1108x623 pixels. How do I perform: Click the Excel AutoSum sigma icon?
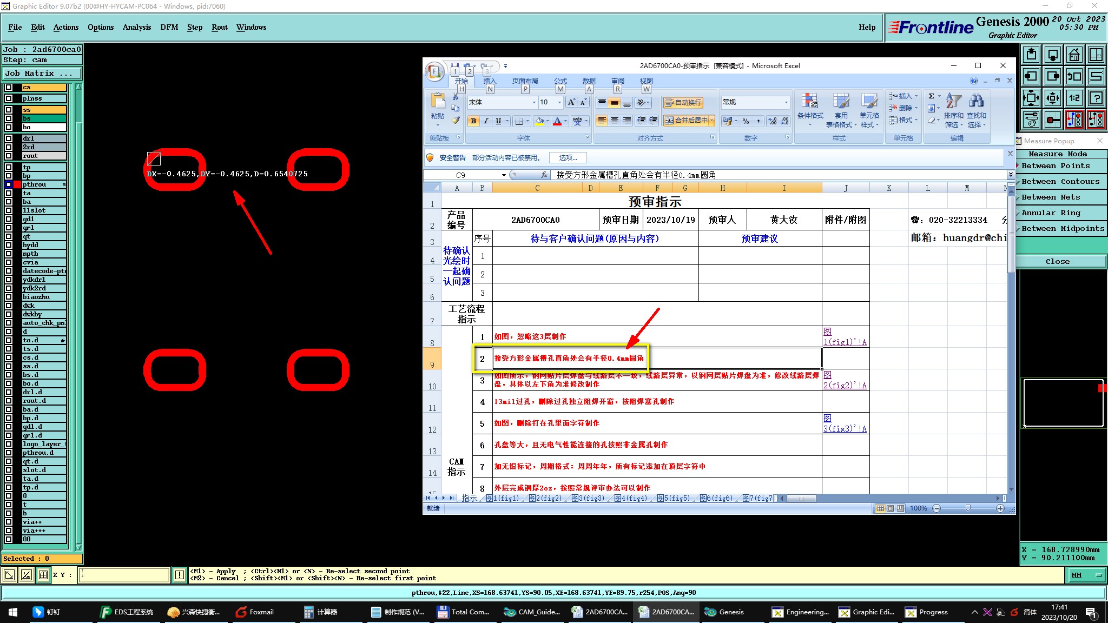tap(931, 96)
